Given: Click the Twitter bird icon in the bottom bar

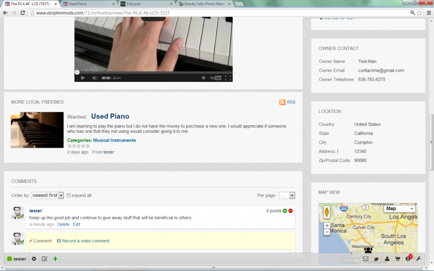Looking at the screenshot, I should [376, 259].
